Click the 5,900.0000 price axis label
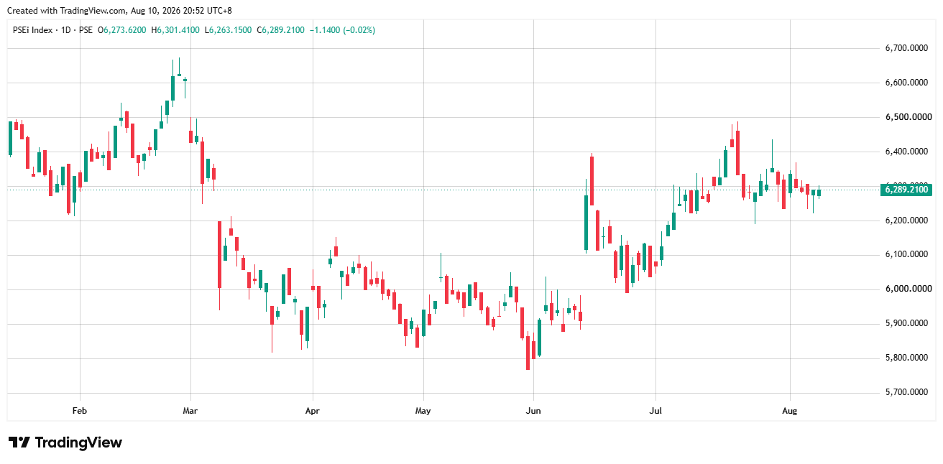The image size is (943, 464). tap(906, 324)
